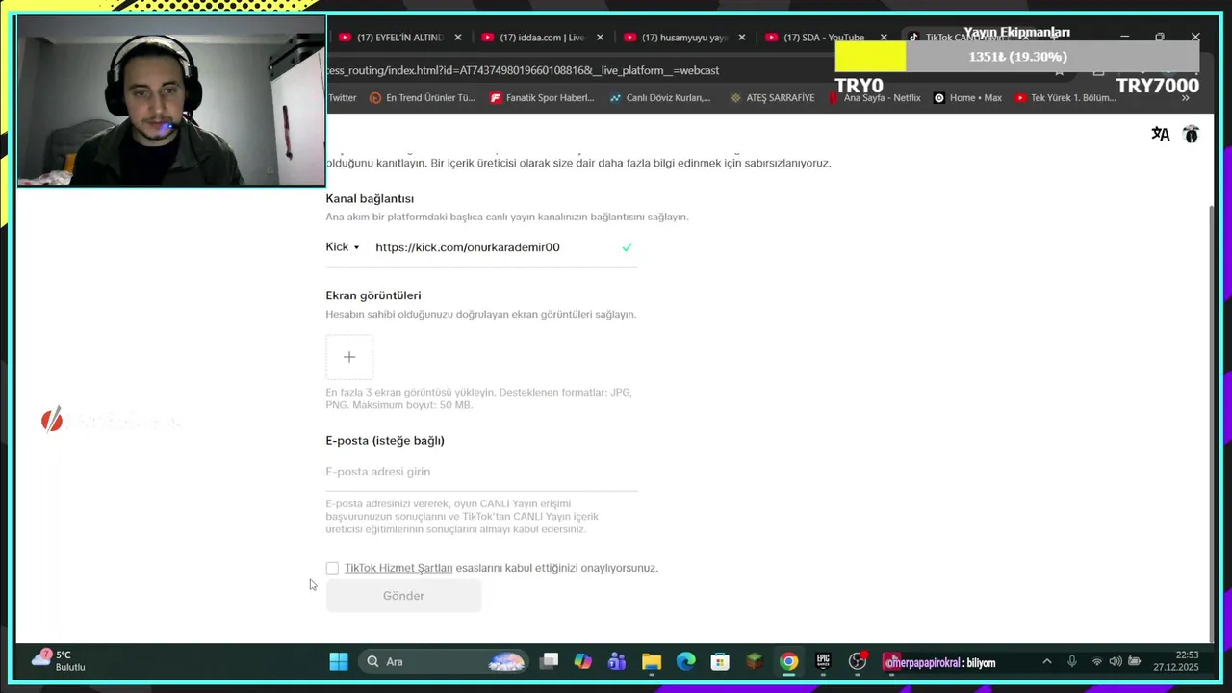Screen dimensions: 1232x693
Task: Show hidden system tray icons chevron
Action: point(1046,661)
